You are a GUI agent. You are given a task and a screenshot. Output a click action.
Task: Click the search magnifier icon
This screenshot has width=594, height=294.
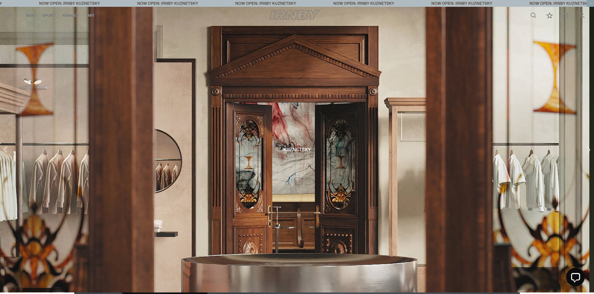click(x=533, y=15)
